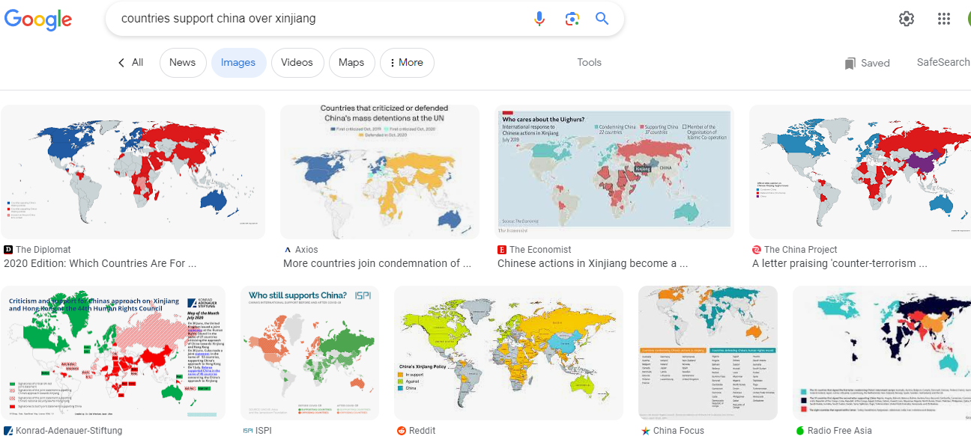Click 'The Diplomat' source name
Screen dimensions: 971x436
(x=43, y=250)
